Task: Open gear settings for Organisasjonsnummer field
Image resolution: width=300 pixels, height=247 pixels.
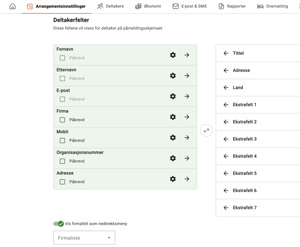Action: [173, 159]
